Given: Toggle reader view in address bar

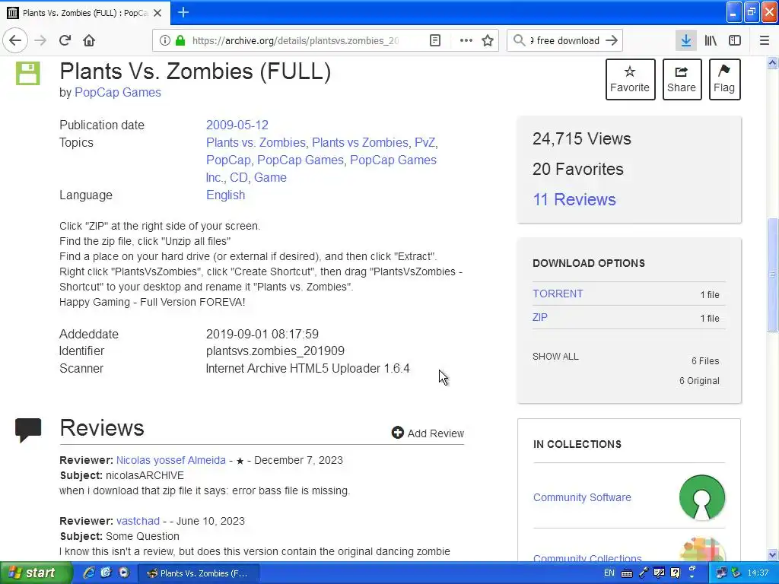Looking at the screenshot, I should pyautogui.click(x=434, y=40).
